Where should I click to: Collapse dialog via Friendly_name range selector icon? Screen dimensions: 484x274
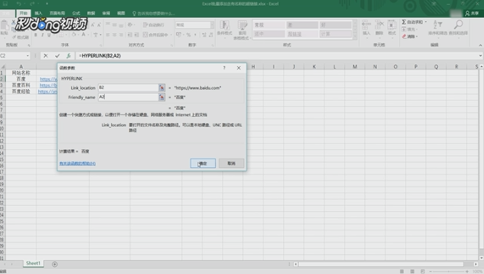click(x=162, y=97)
